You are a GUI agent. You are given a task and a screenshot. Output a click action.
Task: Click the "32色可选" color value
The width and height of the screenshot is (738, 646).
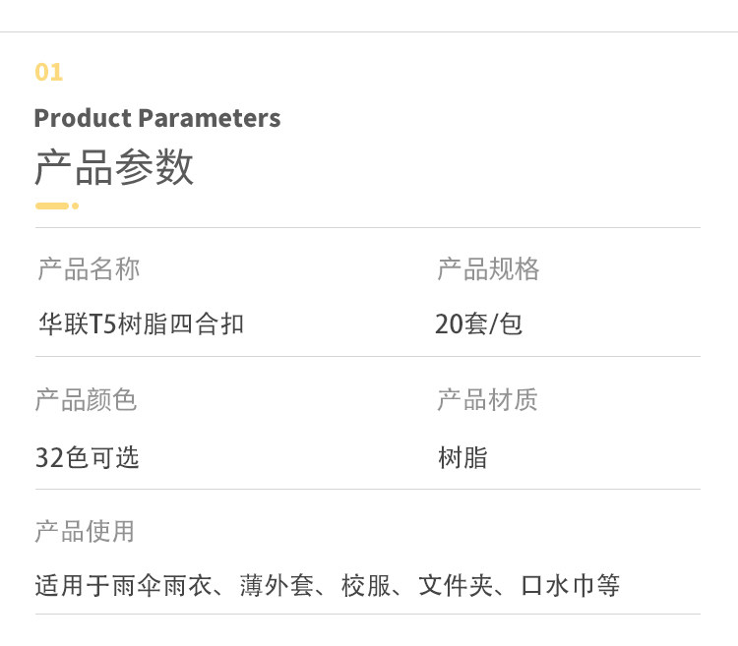(x=87, y=457)
